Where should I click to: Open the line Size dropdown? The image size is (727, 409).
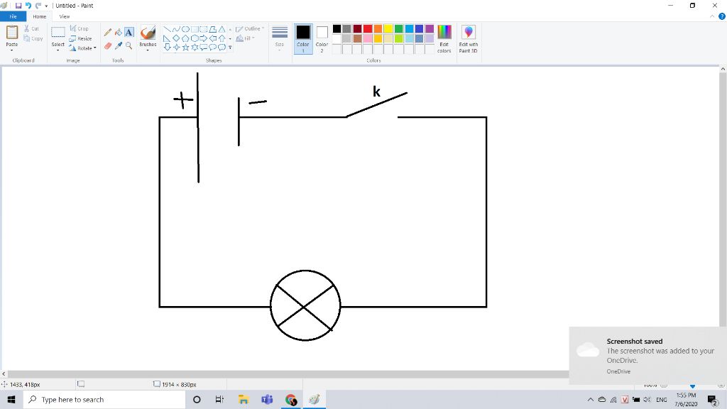(x=280, y=39)
